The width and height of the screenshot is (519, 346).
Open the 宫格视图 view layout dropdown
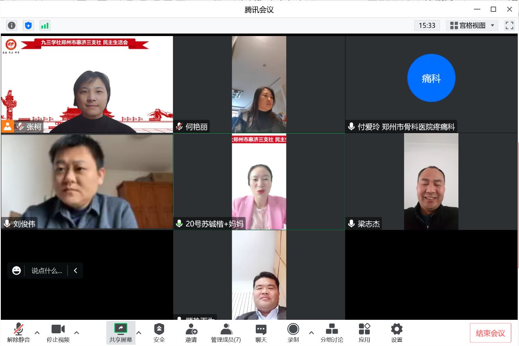[x=472, y=25]
